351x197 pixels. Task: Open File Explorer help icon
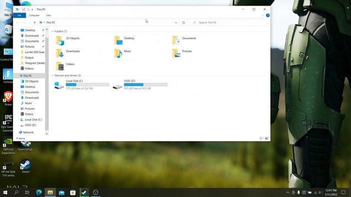click(268, 15)
